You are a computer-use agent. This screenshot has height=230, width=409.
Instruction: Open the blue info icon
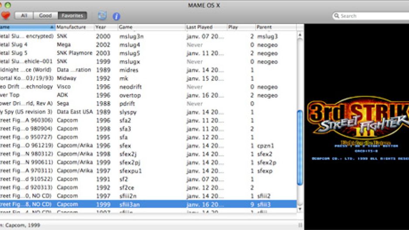pyautogui.click(x=116, y=16)
